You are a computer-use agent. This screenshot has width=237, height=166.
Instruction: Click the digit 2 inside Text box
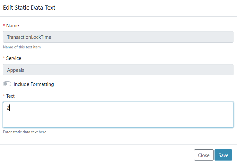pos(8,108)
